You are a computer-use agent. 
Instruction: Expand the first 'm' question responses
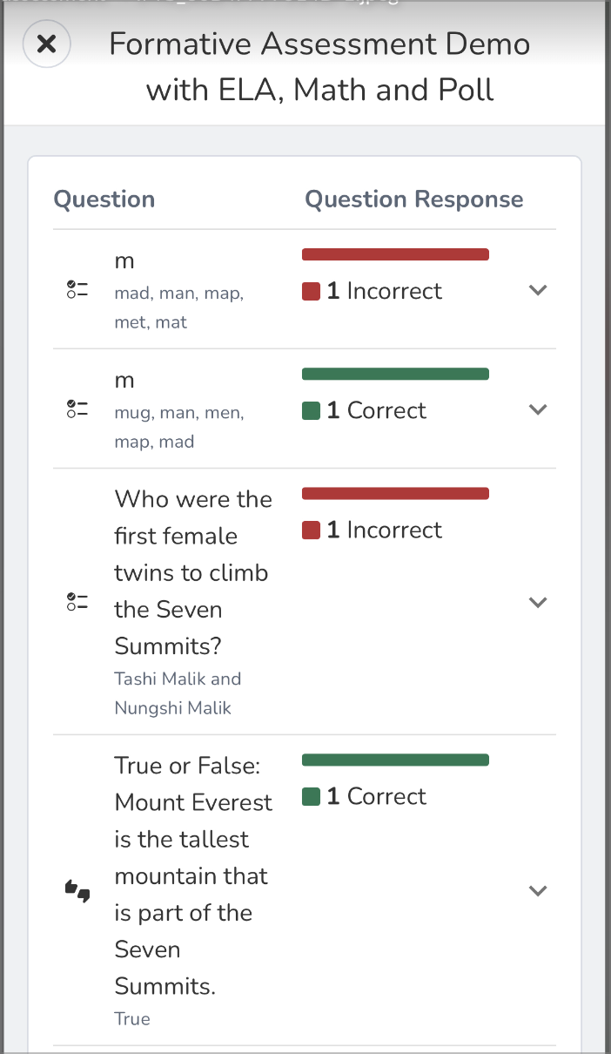(x=538, y=290)
